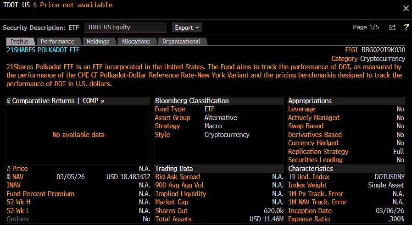This screenshot has height=225, width=412.
Task: Click the Price field link
Action: point(20,169)
